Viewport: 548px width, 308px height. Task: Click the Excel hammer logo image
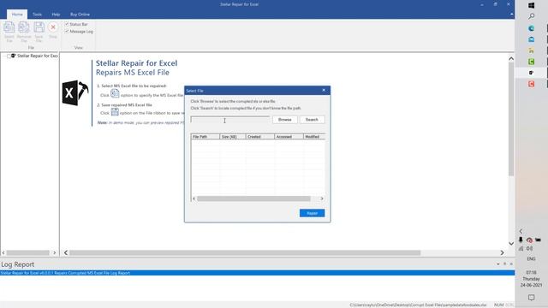[x=75, y=93]
